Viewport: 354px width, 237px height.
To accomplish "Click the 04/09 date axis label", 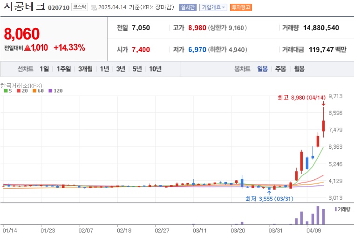I will pos(313,230).
